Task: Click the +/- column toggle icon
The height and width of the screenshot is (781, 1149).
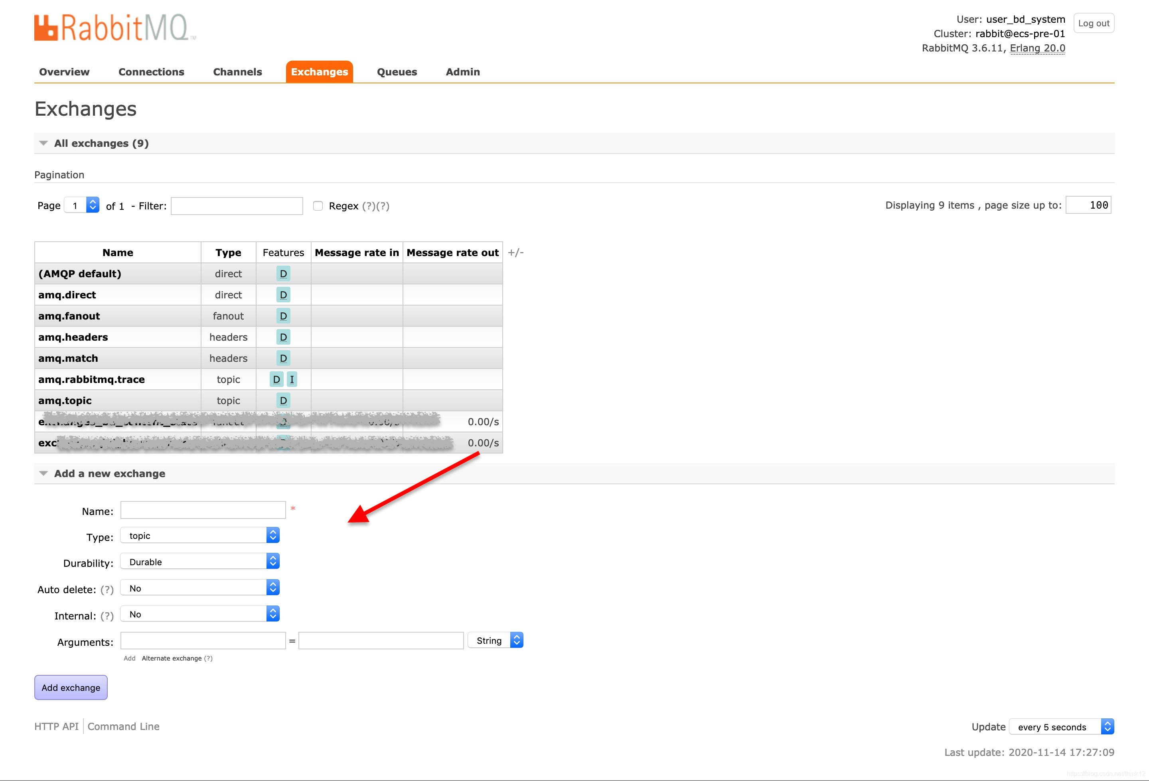Action: point(516,252)
